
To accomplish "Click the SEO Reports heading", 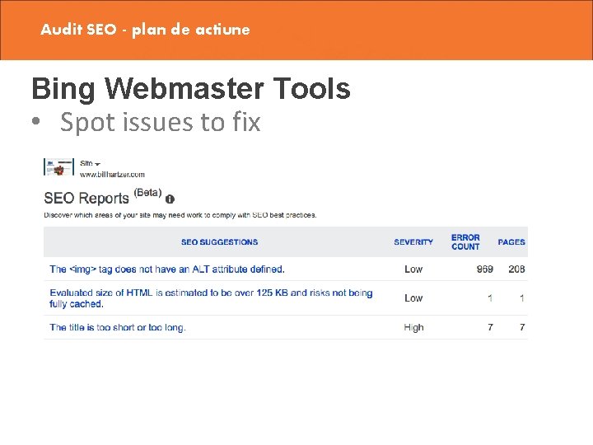I will 86,198.
